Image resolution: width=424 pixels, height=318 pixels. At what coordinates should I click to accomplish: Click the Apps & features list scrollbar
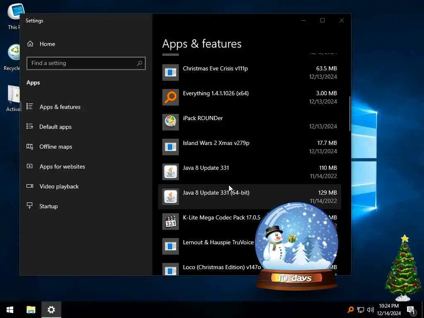click(x=349, y=113)
